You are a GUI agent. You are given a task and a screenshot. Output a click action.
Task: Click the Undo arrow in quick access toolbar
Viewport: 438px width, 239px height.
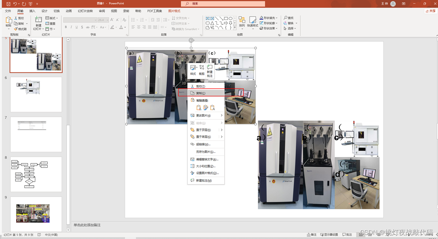pos(15,4)
